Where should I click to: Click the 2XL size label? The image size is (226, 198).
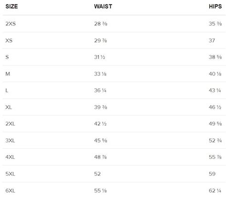10,124
